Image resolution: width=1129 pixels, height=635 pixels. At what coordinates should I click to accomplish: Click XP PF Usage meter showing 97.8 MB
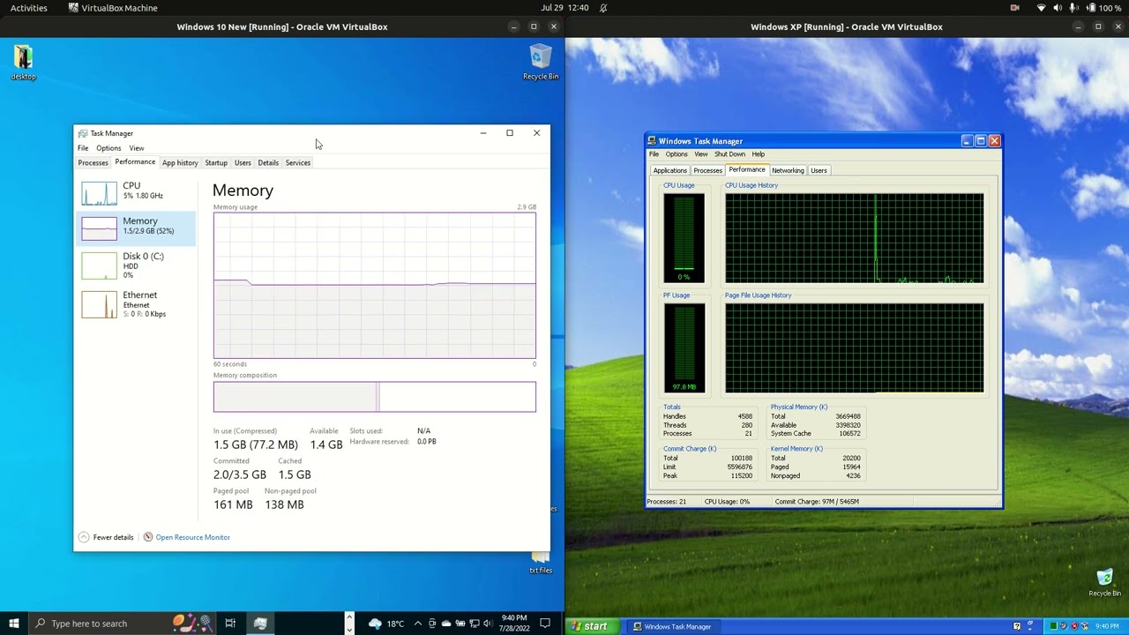684,348
